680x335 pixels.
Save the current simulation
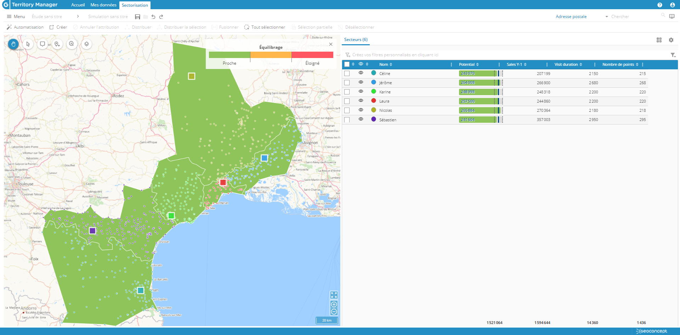pyautogui.click(x=138, y=16)
